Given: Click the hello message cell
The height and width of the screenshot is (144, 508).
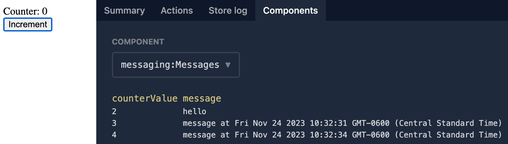Looking at the screenshot, I should pyautogui.click(x=194, y=112).
